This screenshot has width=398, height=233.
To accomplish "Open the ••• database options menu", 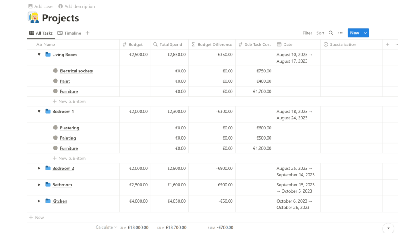I will [341, 33].
